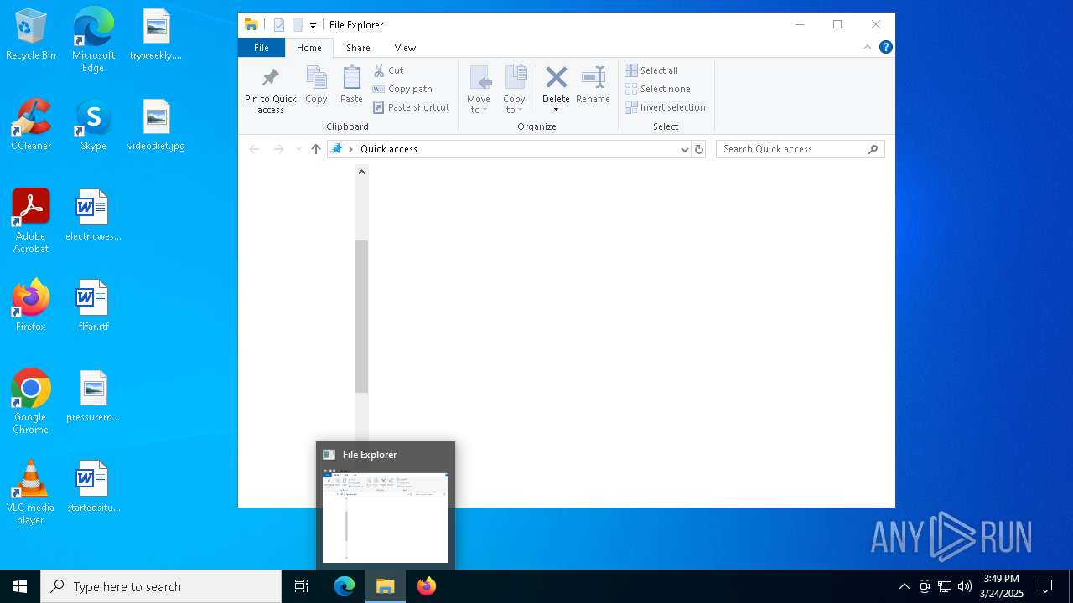
Task: Open the notification center icon
Action: [1045, 586]
